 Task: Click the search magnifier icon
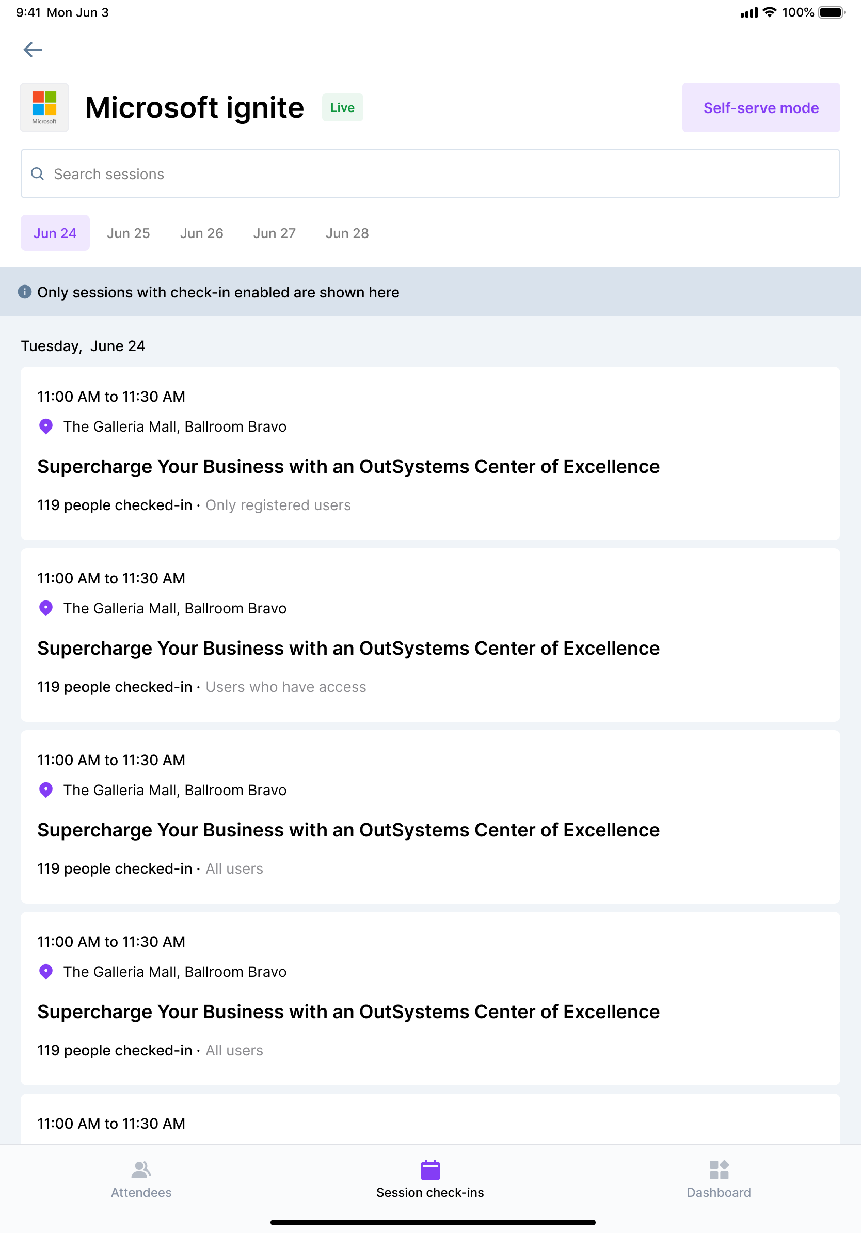[x=38, y=174]
